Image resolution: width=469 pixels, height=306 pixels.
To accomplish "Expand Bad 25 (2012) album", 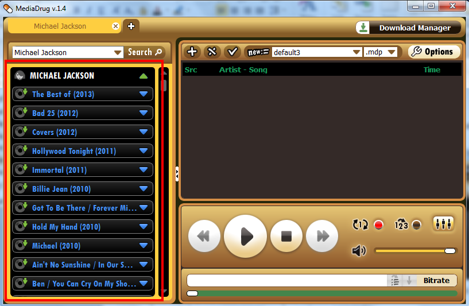I will point(144,113).
